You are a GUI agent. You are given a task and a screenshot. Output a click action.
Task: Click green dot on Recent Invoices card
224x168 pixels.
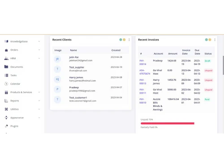(x=207, y=40)
